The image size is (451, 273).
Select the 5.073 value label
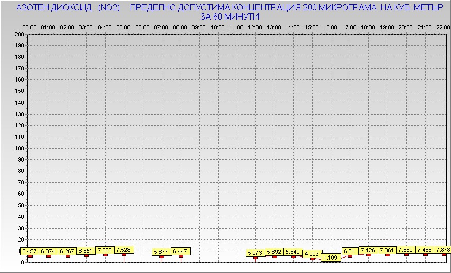point(255,253)
